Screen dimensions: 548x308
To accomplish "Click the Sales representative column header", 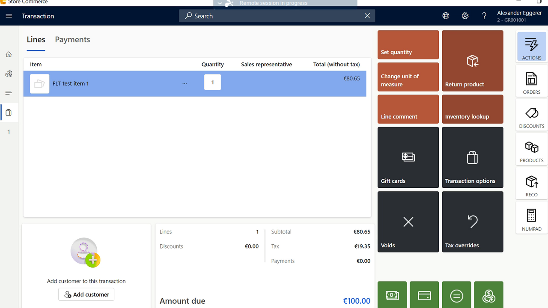I will click(x=266, y=64).
